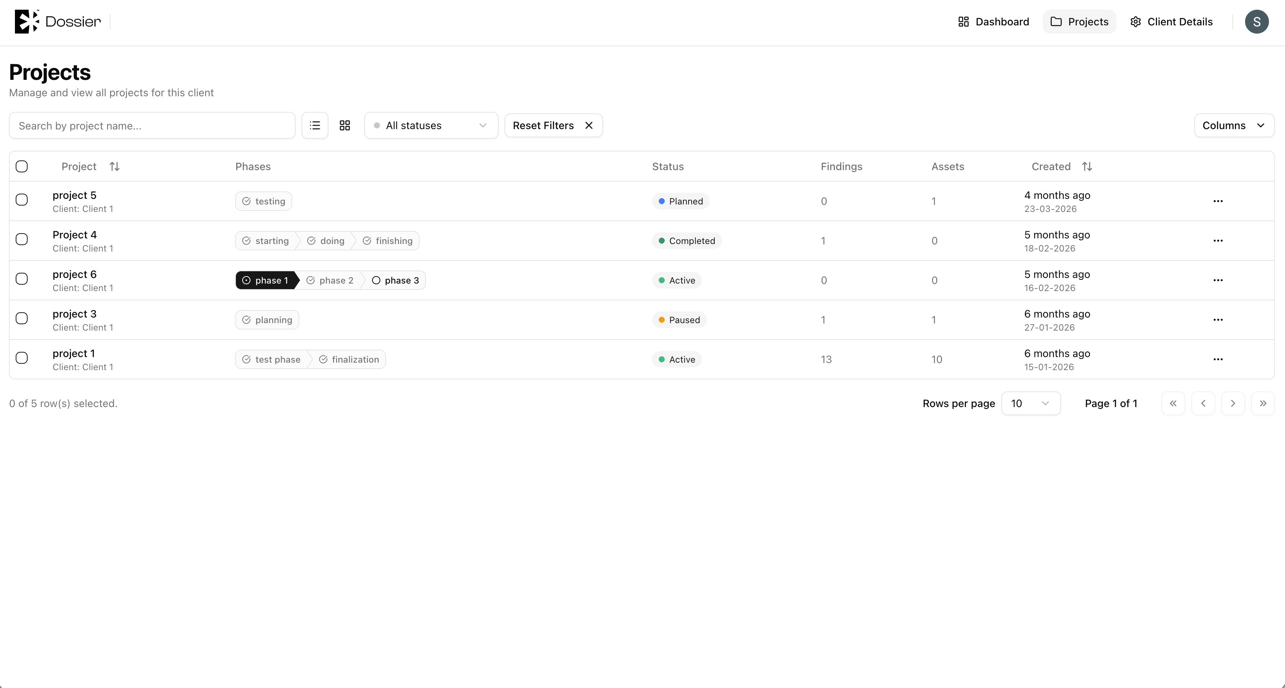Open actions menu for project 6
The image size is (1285, 688).
coord(1218,280)
